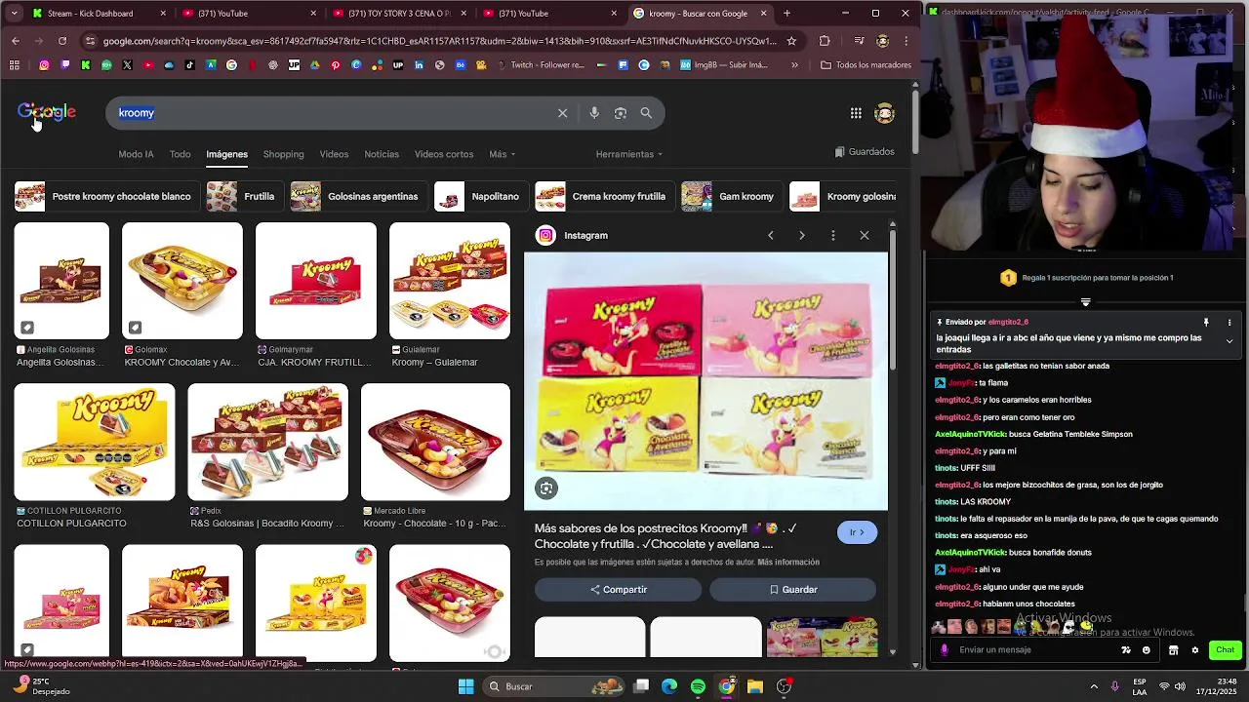The image size is (1249, 702).
Task: Open chat settings gear icon
Action: click(x=1194, y=650)
